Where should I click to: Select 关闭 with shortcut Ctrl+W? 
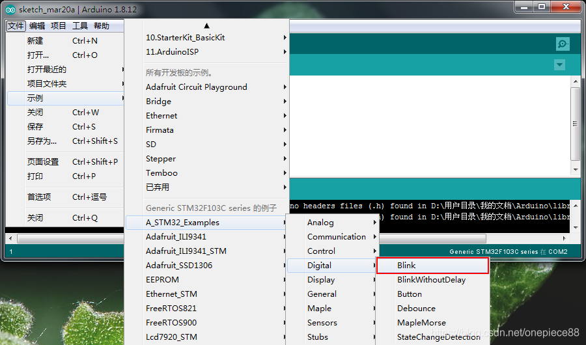click(x=65, y=113)
